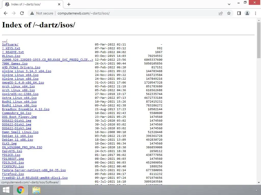Download FD13LIVE.iso
This screenshot has width=261, height=195.
point(13,163)
